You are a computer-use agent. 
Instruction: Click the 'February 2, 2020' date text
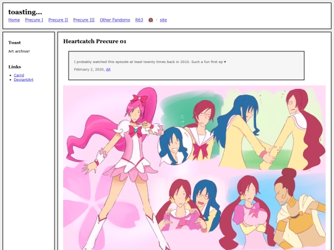[x=89, y=70]
